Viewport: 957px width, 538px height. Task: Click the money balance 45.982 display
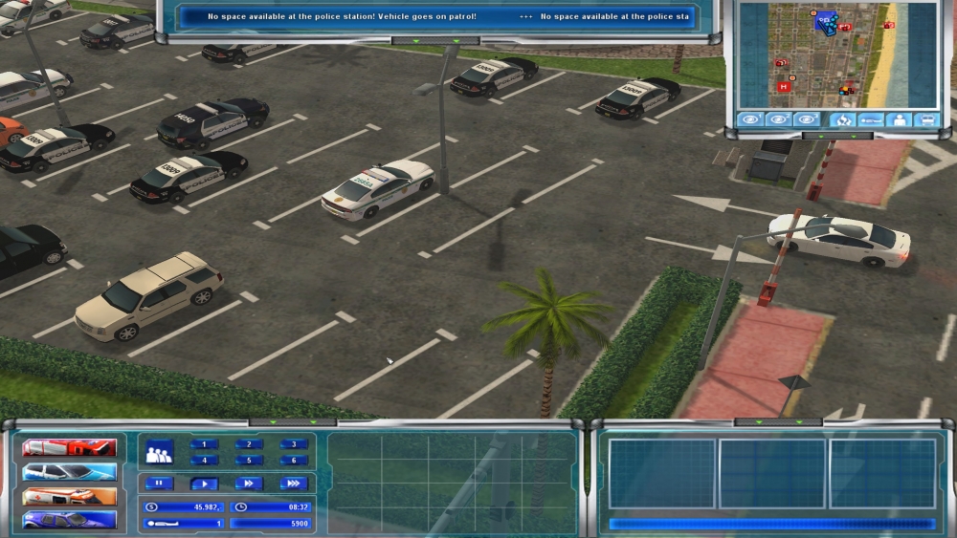184,506
